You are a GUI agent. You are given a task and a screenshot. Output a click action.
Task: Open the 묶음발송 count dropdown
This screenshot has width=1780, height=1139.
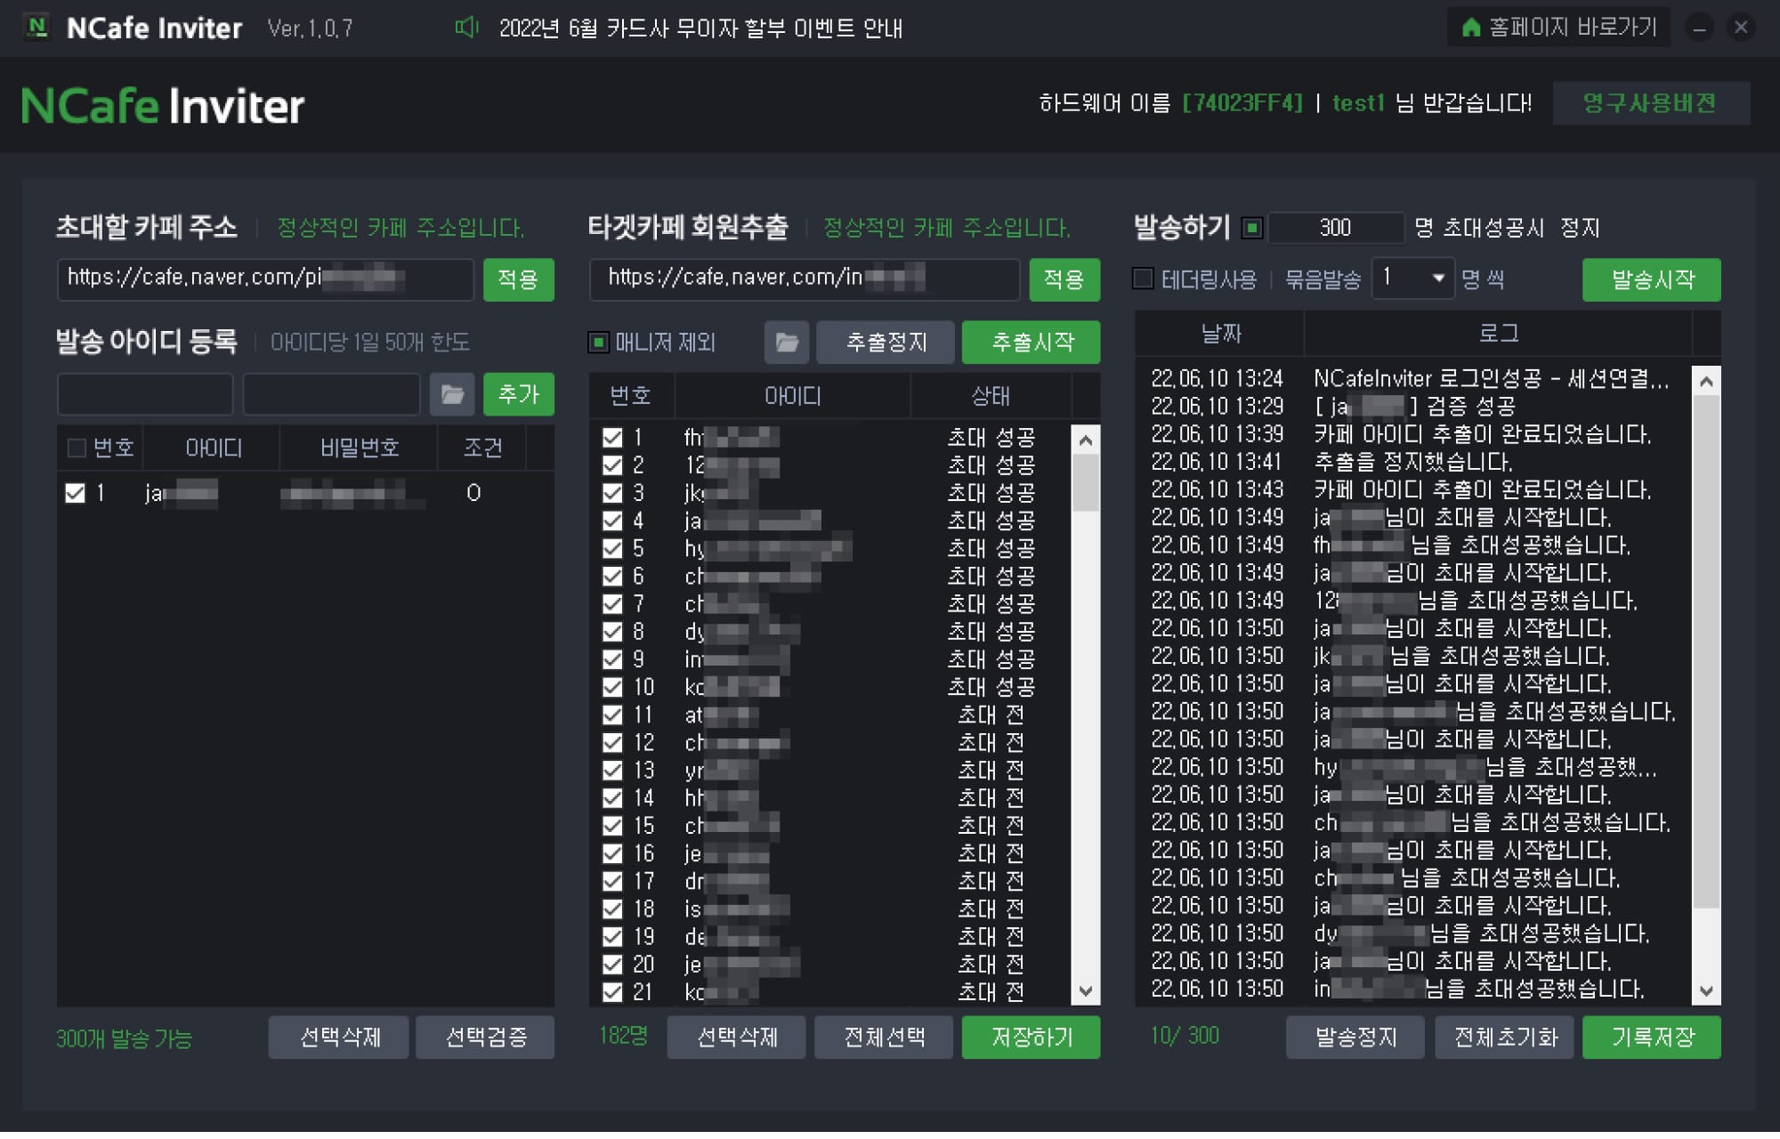click(1413, 279)
